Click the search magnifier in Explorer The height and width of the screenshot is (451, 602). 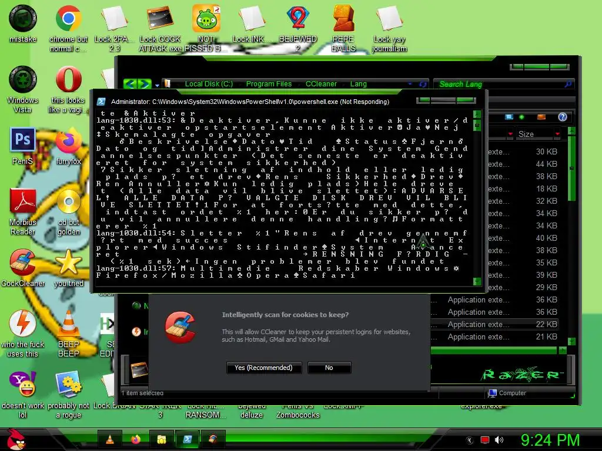click(568, 83)
